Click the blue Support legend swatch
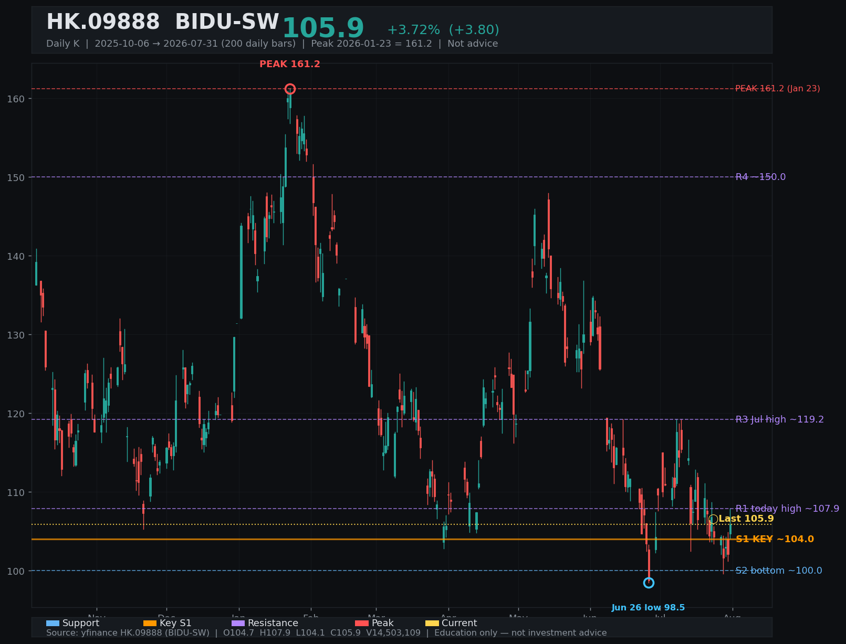This screenshot has width=846, height=644. [53, 623]
